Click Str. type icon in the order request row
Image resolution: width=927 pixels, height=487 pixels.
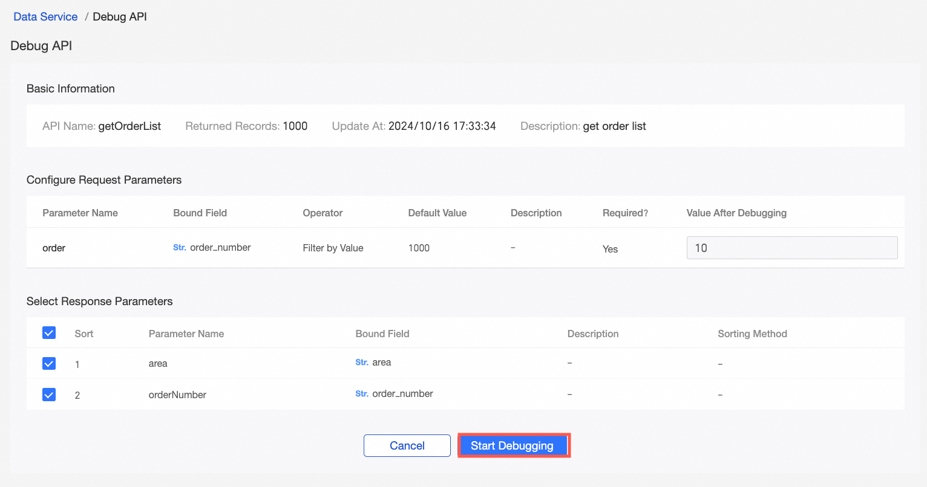click(x=179, y=248)
